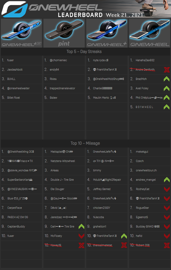
Task: Select the Pint board image
Action: point(64,33)
